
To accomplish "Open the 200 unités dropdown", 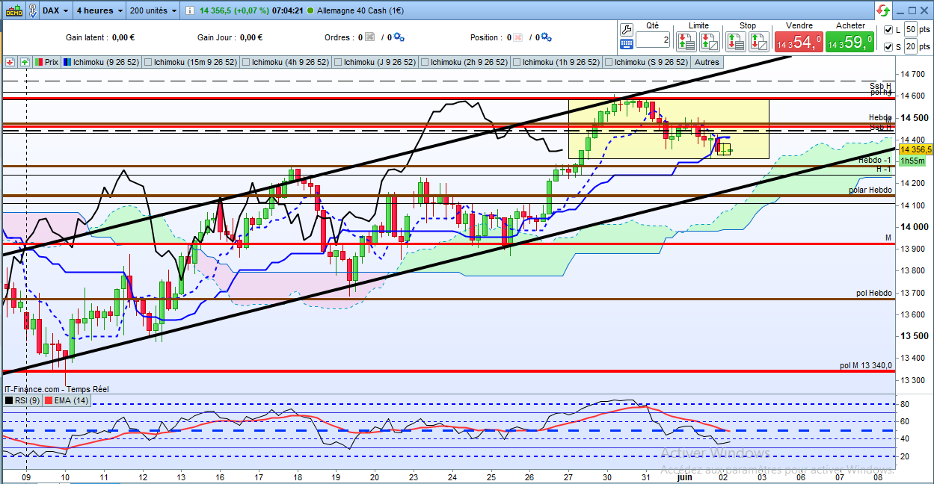I will tap(152, 10).
